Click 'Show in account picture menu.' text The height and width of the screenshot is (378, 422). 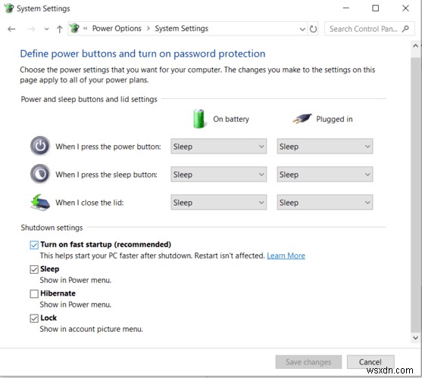tap(91, 329)
